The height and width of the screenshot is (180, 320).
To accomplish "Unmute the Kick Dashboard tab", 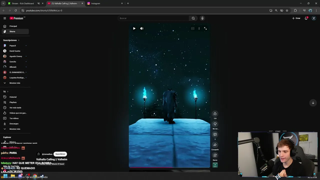I will tap(38, 3).
